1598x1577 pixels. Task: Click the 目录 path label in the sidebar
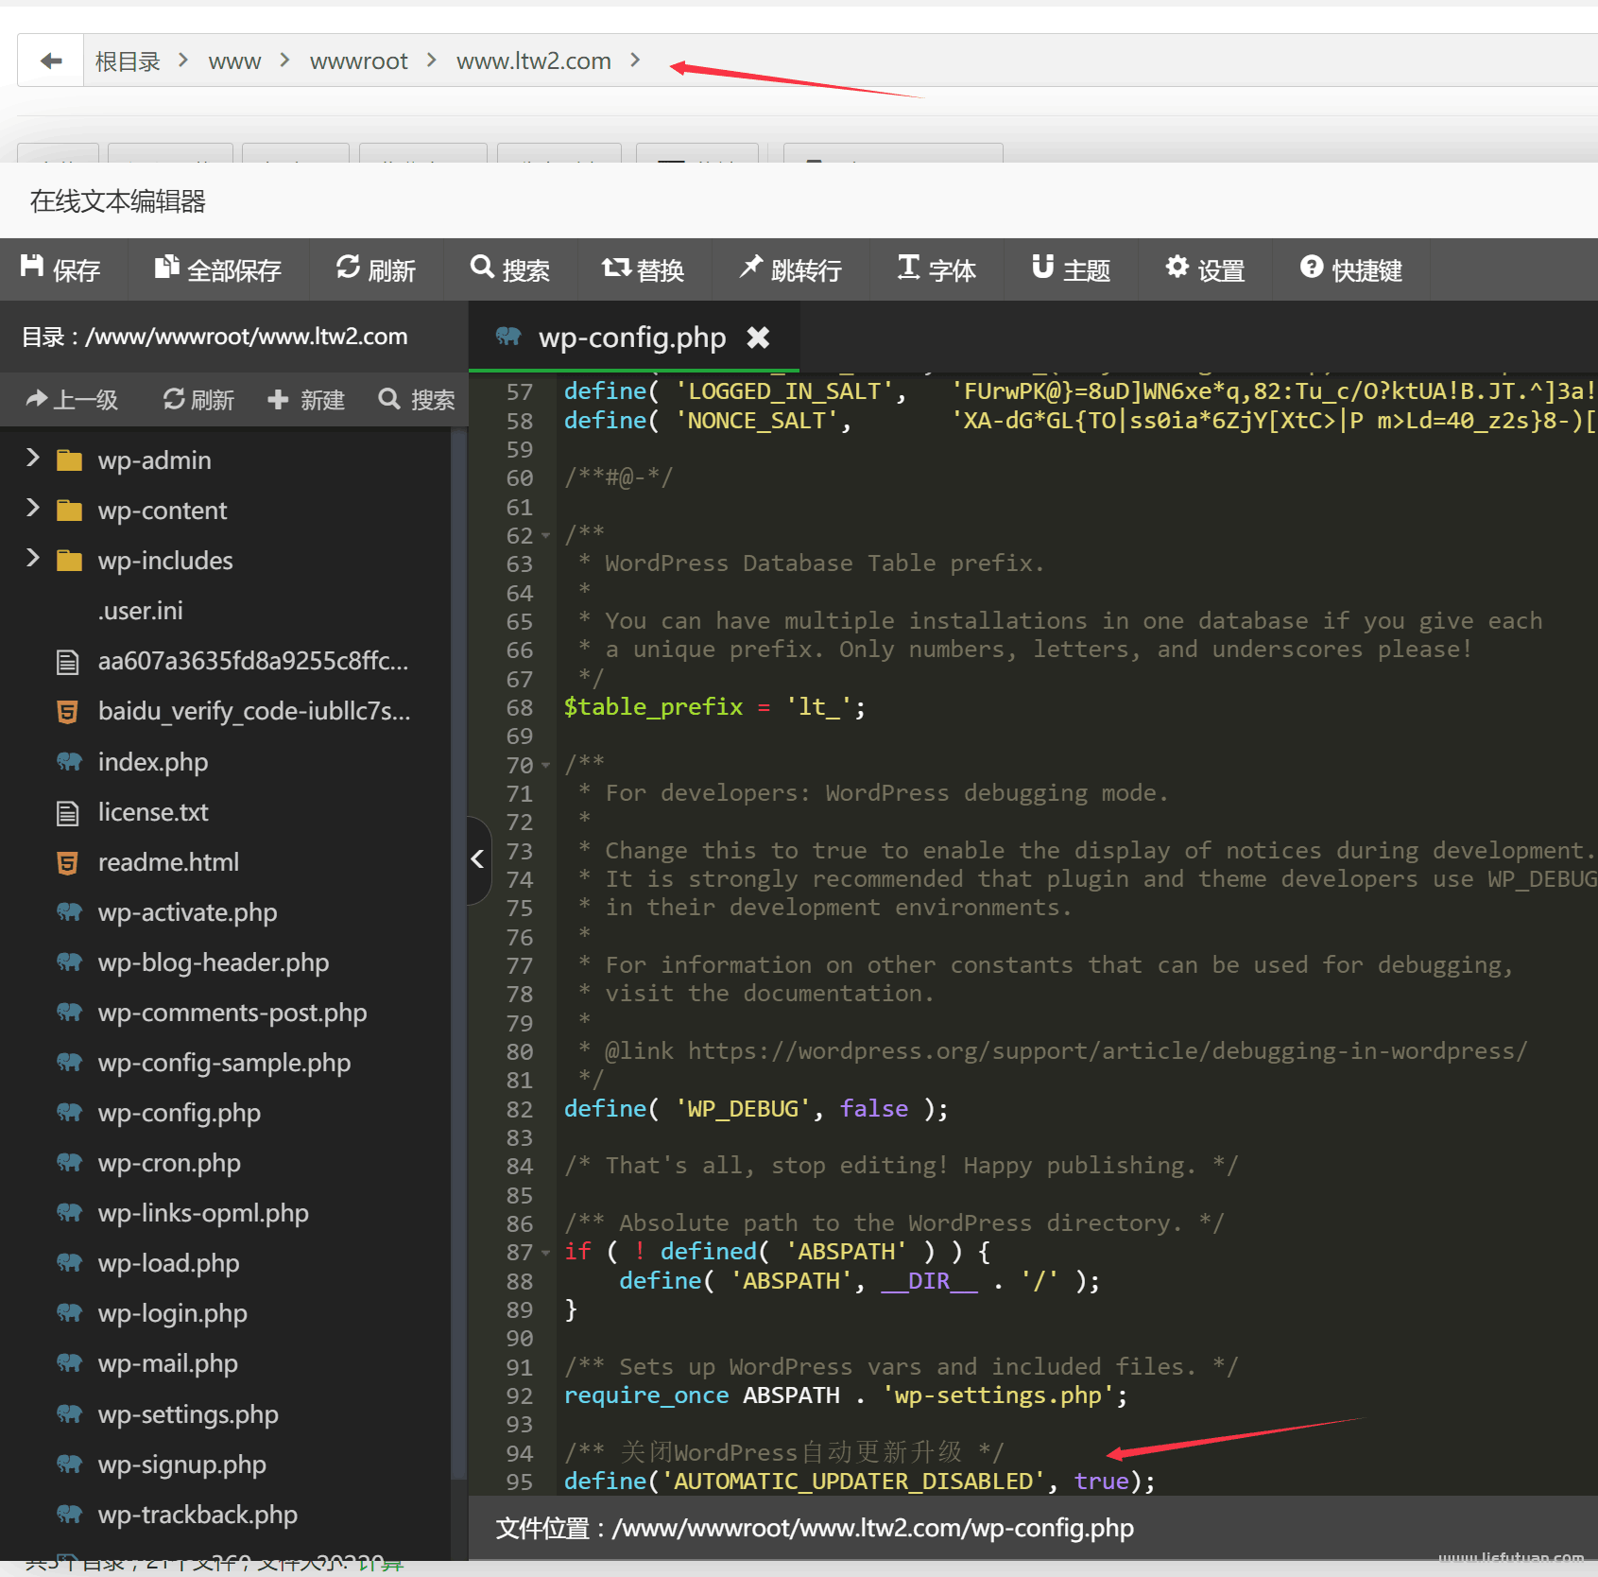[x=215, y=337]
